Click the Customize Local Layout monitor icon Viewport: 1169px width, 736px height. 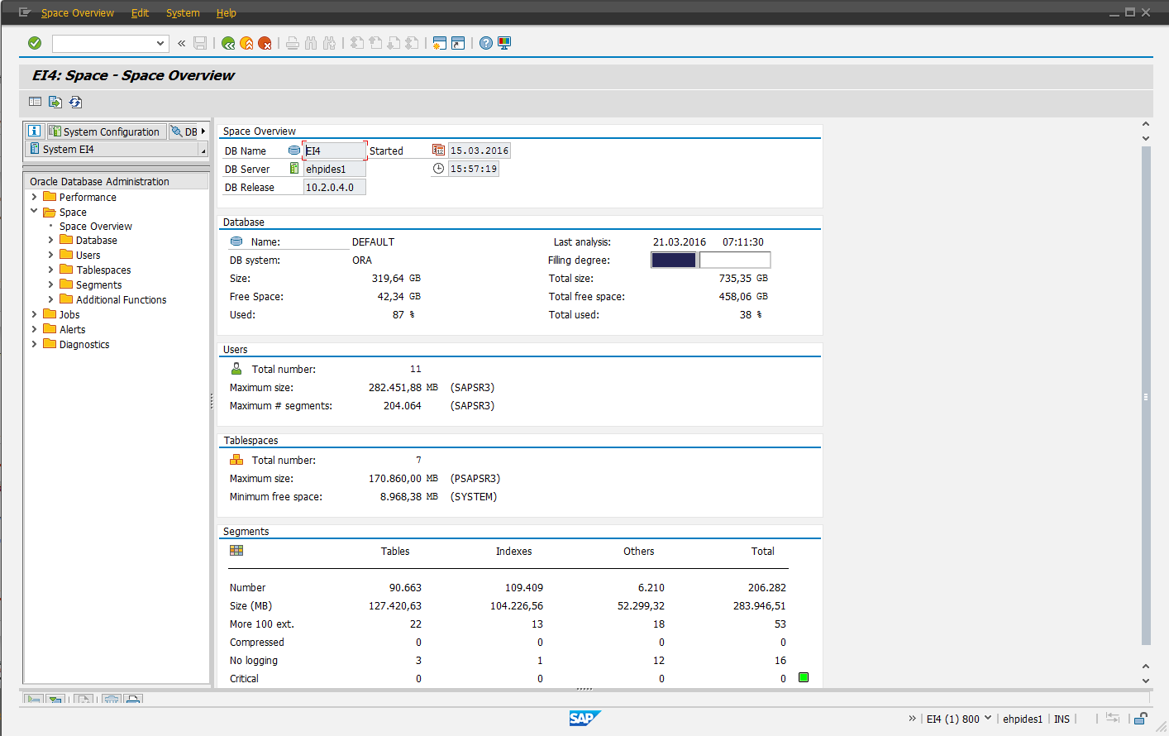(504, 43)
